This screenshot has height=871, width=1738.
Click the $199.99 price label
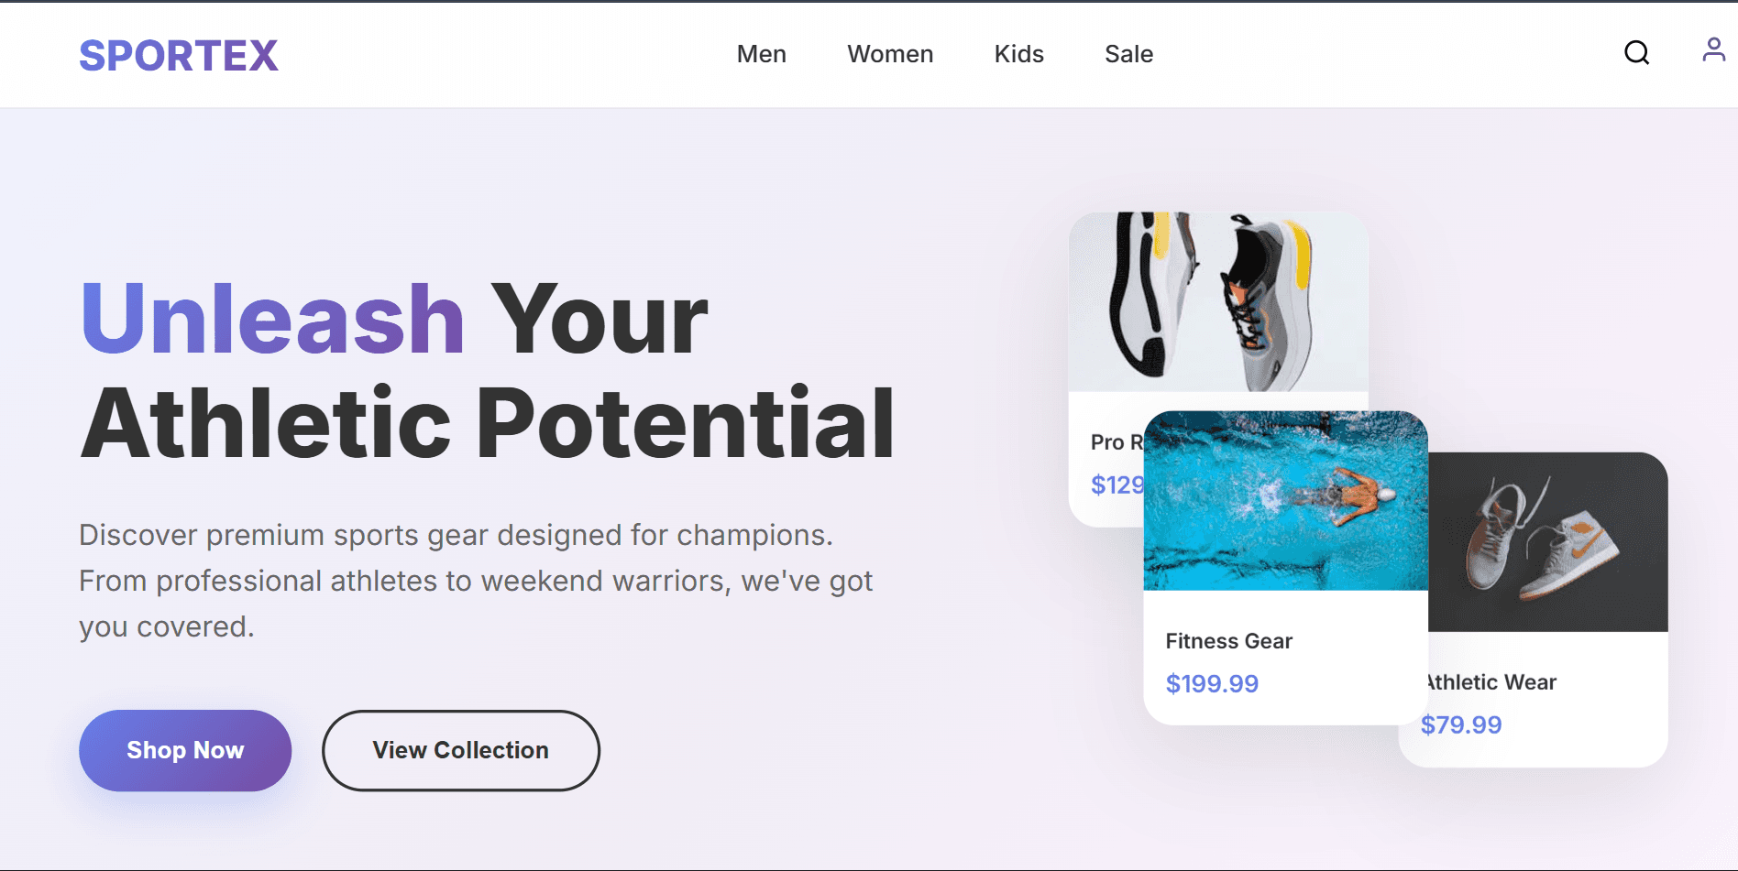pos(1211,683)
